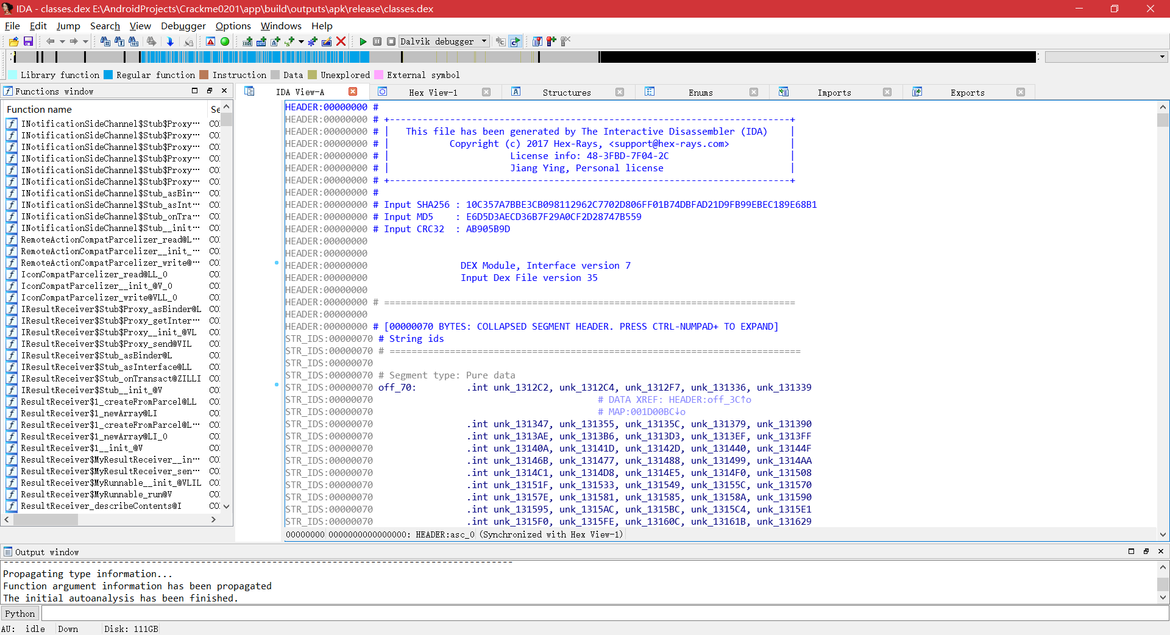This screenshot has height=635, width=1170.
Task: Open the Dalvik debugger dropdown
Action: (484, 41)
